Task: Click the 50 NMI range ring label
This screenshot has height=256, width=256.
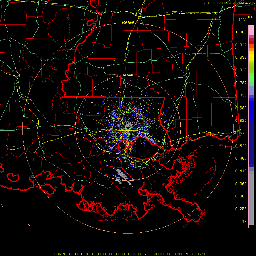Action: [x=128, y=75]
